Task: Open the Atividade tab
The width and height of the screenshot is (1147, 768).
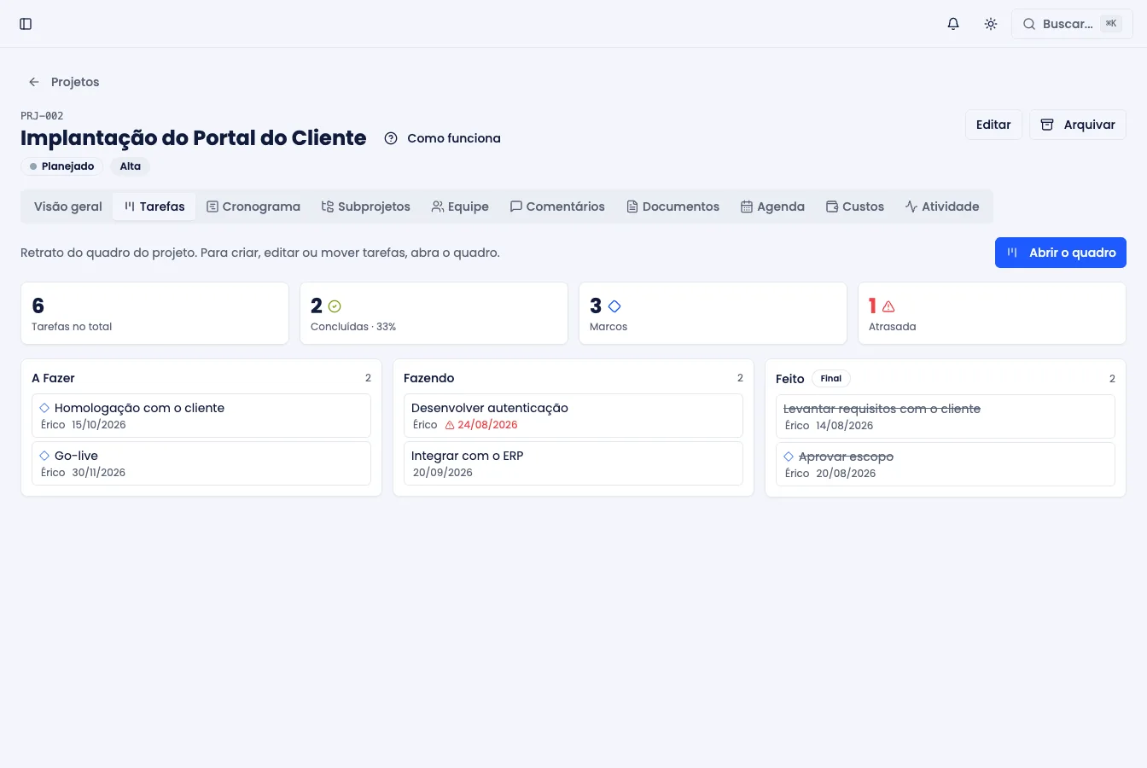Action: [942, 207]
